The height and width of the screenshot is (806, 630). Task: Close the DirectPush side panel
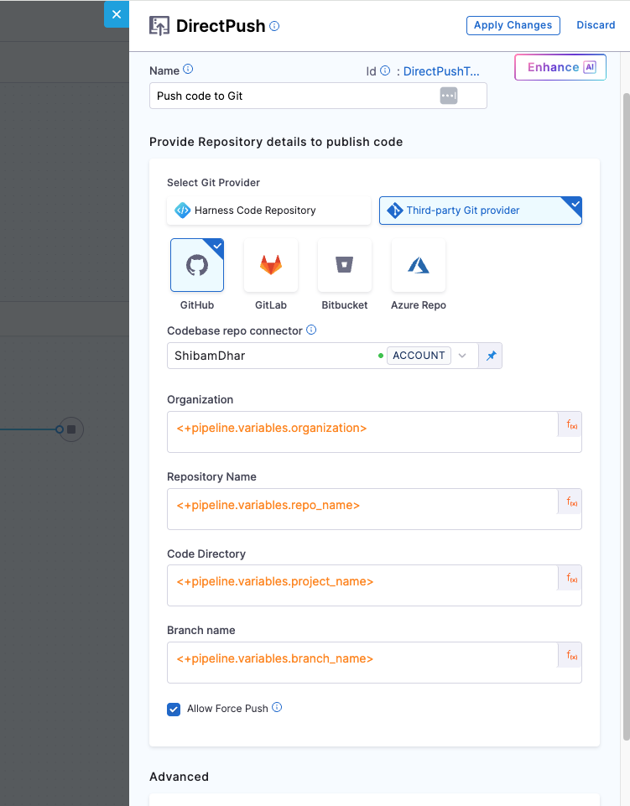(x=117, y=14)
